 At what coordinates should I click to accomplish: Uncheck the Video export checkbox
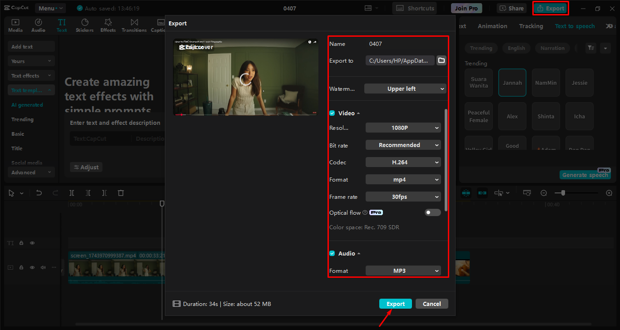click(332, 113)
